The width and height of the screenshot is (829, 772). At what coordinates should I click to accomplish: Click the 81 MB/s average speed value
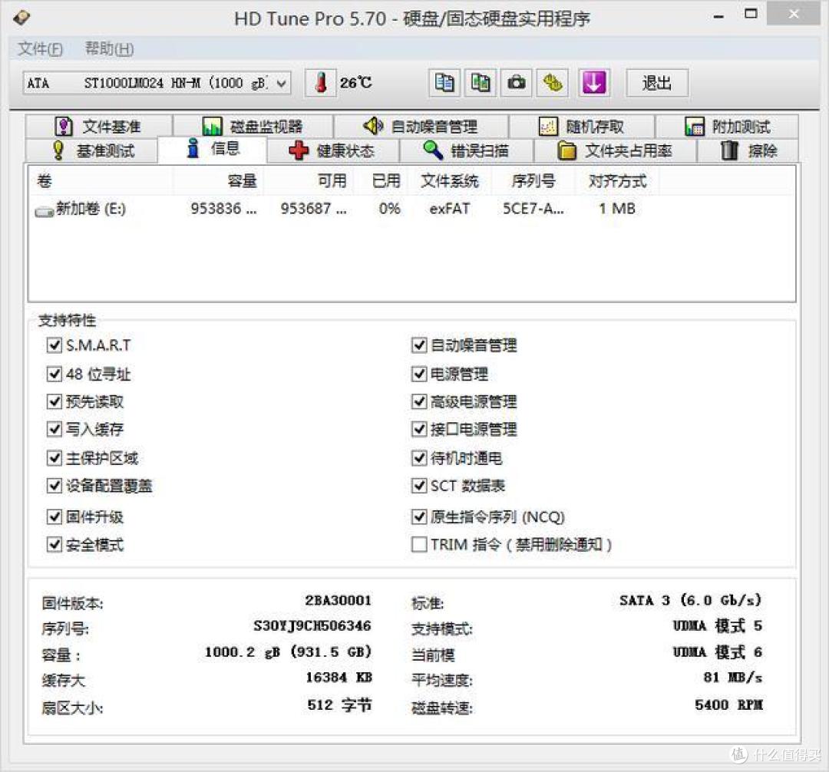[x=733, y=678]
